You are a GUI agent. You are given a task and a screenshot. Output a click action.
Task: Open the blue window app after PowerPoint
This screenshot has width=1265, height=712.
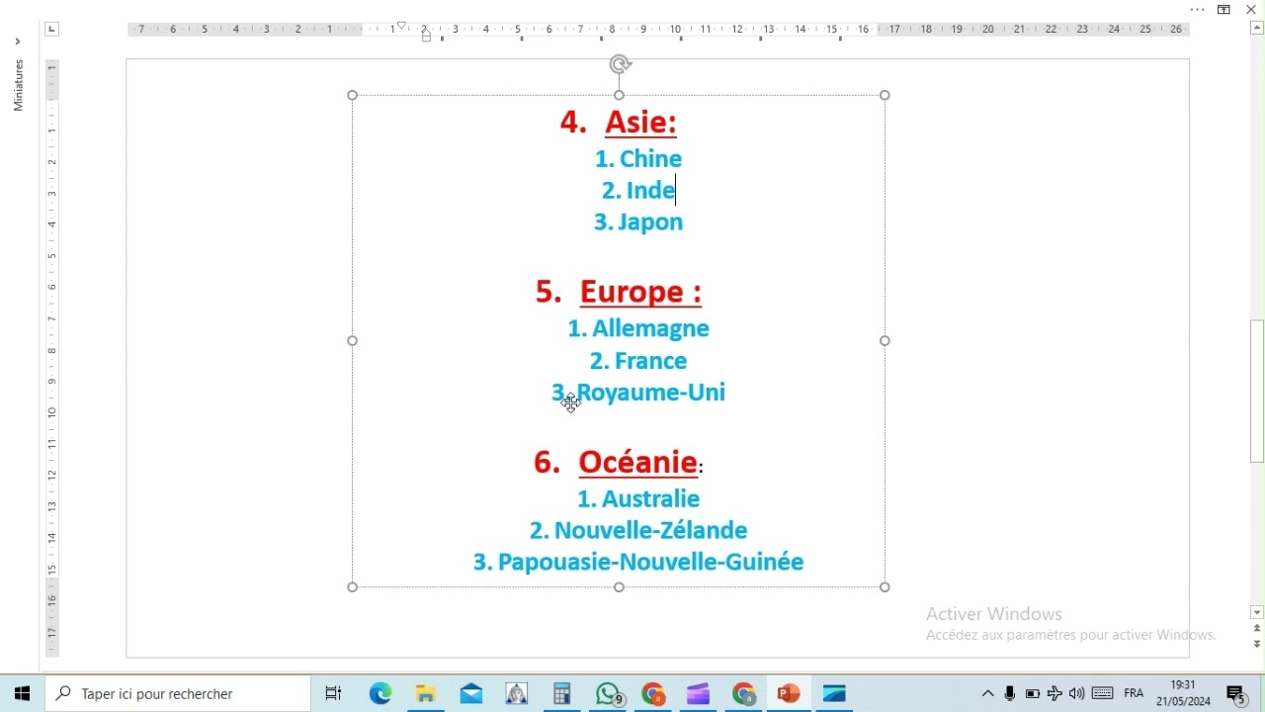coord(835,694)
